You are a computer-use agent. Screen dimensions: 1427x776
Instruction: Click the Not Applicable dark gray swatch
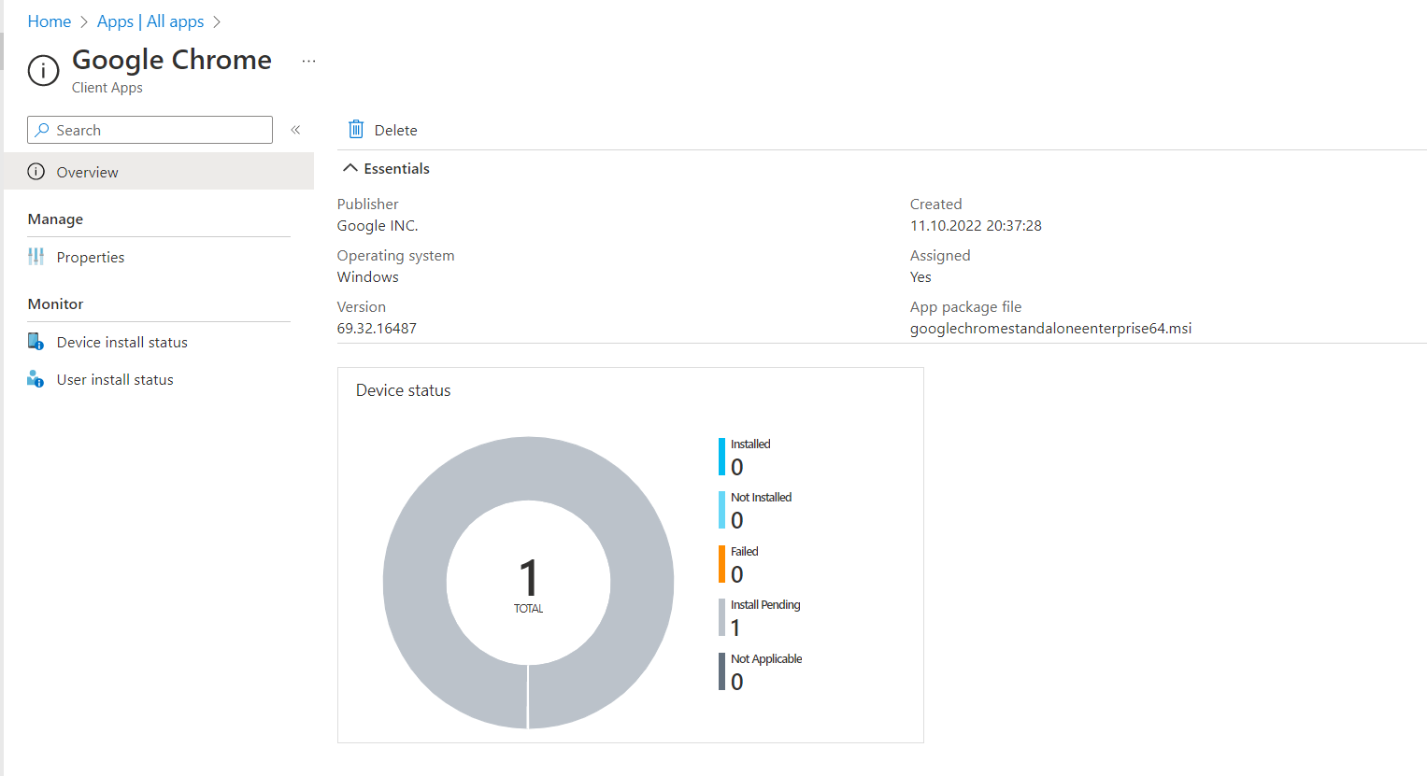point(721,671)
